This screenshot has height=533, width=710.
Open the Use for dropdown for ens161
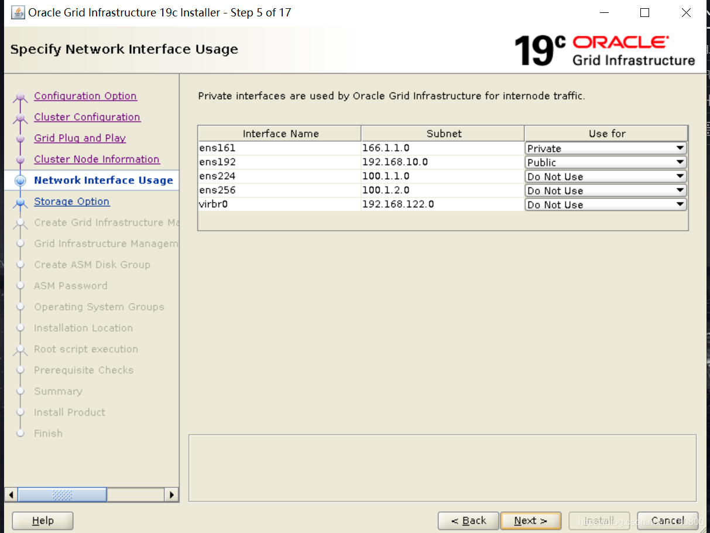click(x=606, y=148)
